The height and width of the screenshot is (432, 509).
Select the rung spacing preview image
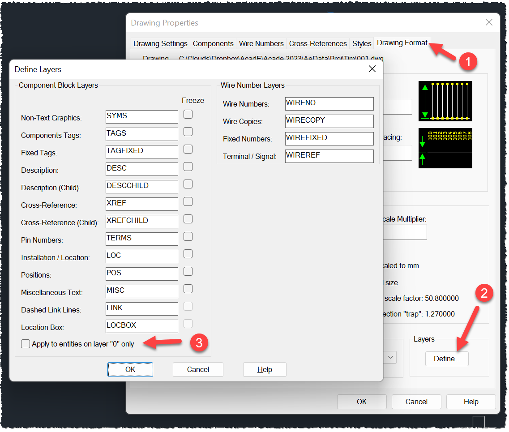tap(445, 148)
